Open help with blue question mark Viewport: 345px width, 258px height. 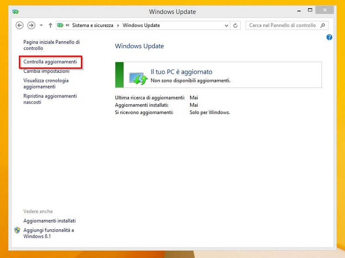tap(329, 37)
